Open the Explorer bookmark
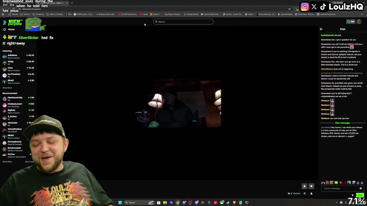This screenshot has height=206, width=367. tap(155, 14)
